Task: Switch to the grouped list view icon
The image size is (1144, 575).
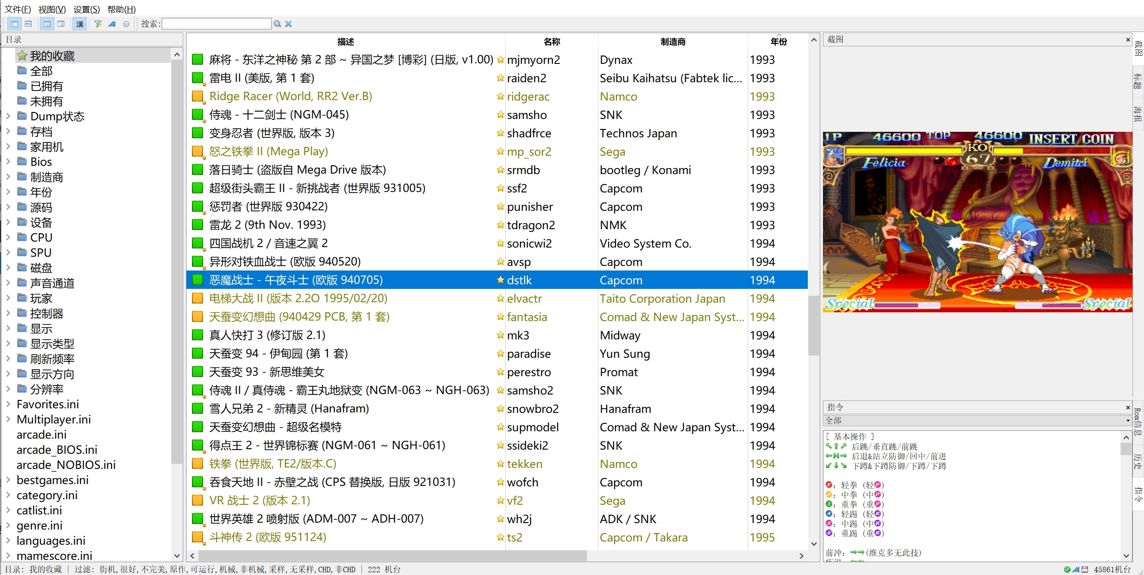Action: coord(61,24)
